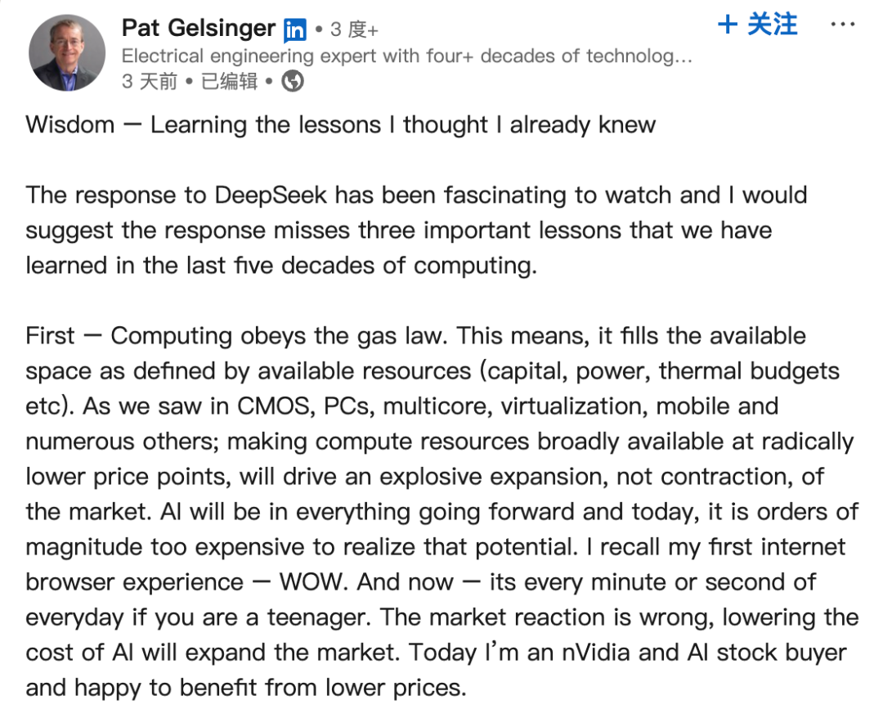Click the word DeepSeek in the post
Screen dimensions: 883x718
271,195
